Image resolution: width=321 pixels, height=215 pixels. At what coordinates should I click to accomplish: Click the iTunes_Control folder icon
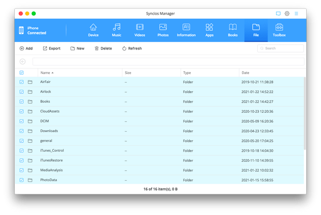tap(30, 151)
